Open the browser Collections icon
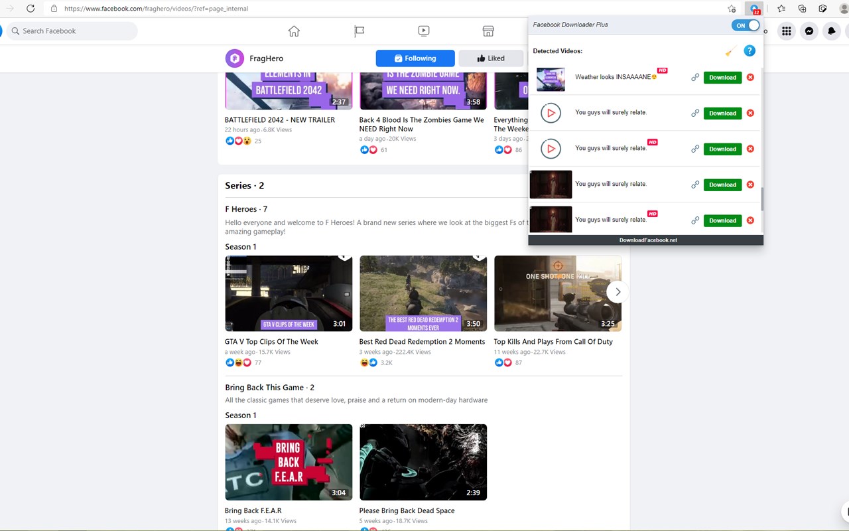849x531 pixels. [802, 9]
